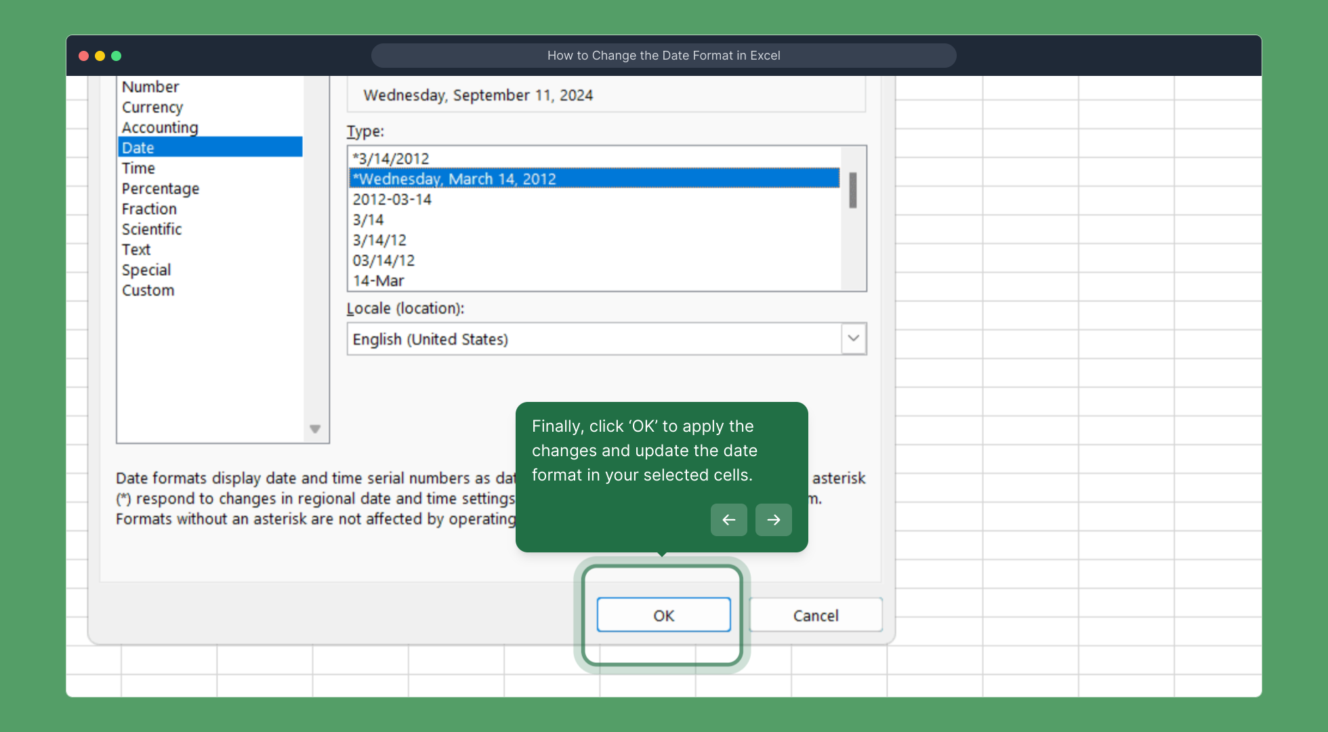
Task: Click the Type list scrollbar thumb
Action: pos(852,190)
